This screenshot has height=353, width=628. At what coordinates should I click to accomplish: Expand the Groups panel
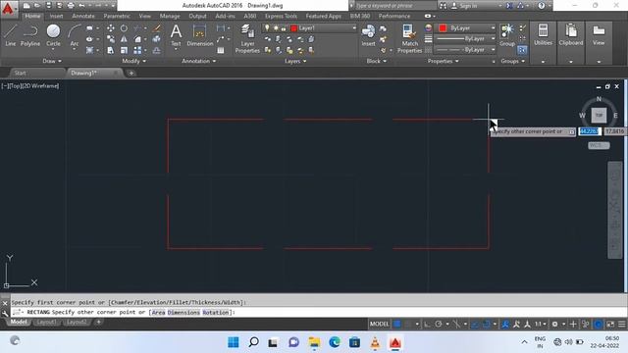pos(512,61)
